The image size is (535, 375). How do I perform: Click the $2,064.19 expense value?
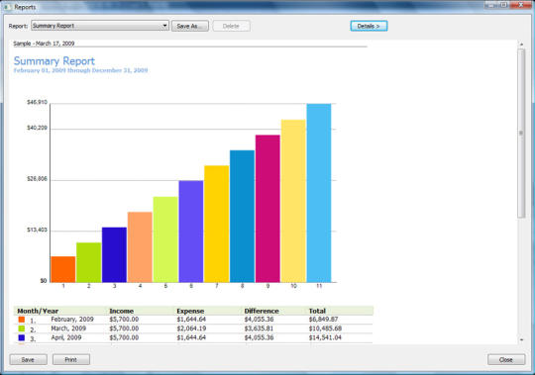click(x=191, y=328)
